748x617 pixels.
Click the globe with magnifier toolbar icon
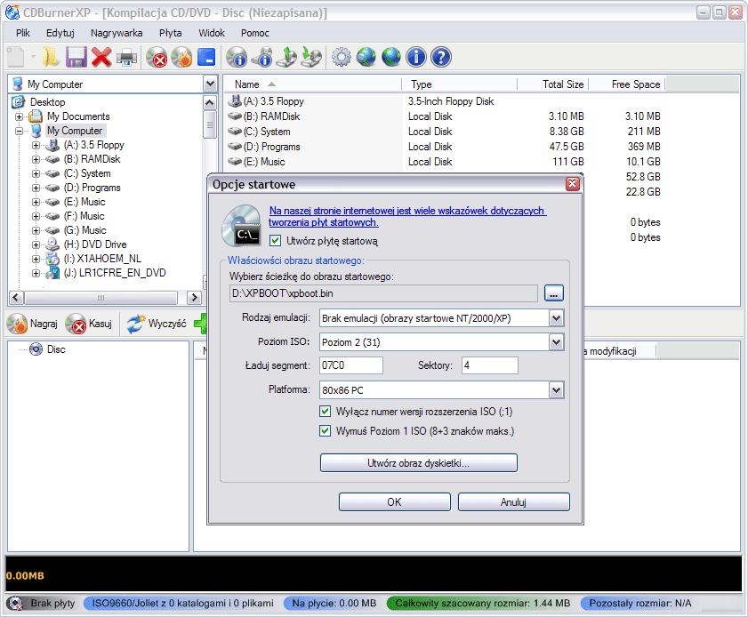coord(366,57)
